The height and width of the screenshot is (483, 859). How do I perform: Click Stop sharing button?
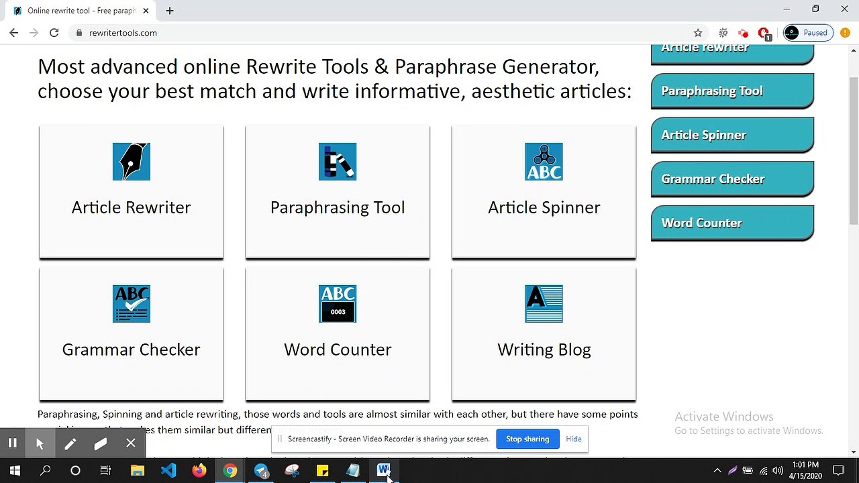point(527,439)
